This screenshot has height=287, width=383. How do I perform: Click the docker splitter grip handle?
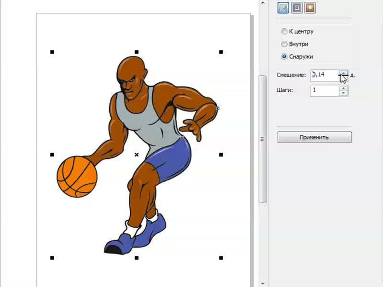262,139
